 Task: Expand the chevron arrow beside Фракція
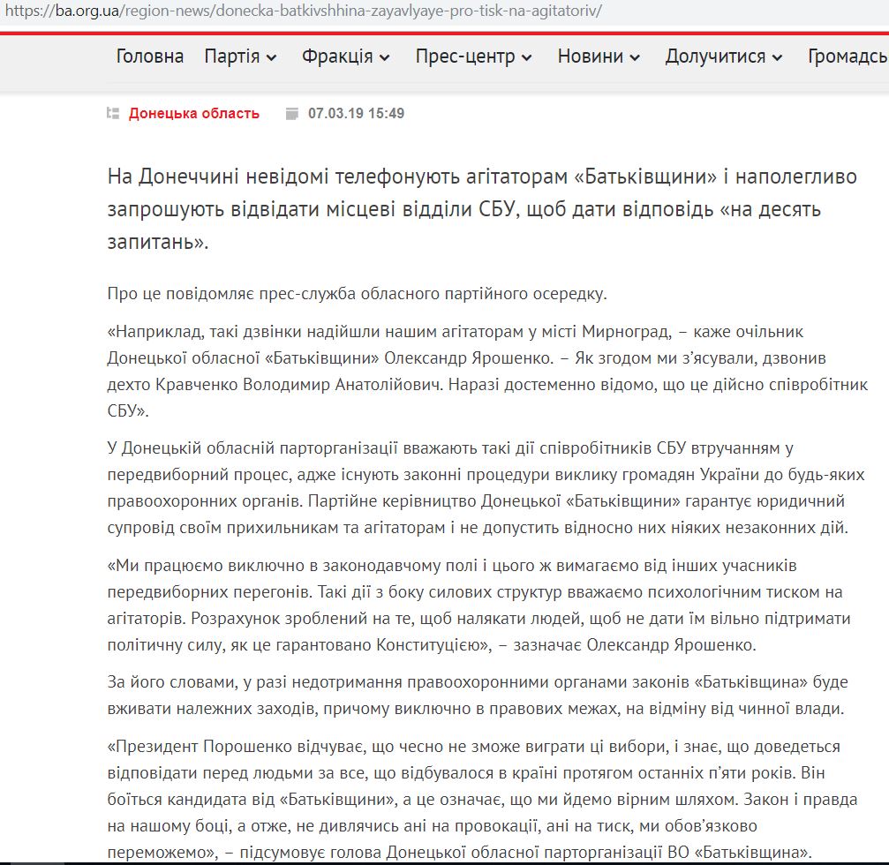pyautogui.click(x=385, y=57)
